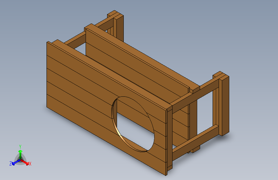Click the blue Z axis of the triad

[16, 162]
